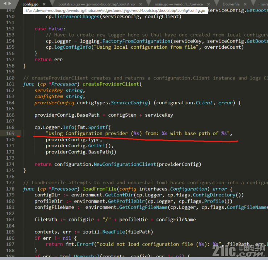268x260 pixels.
Task: Click the LoadFromFile comment on line 177
Action: click(146, 183)
